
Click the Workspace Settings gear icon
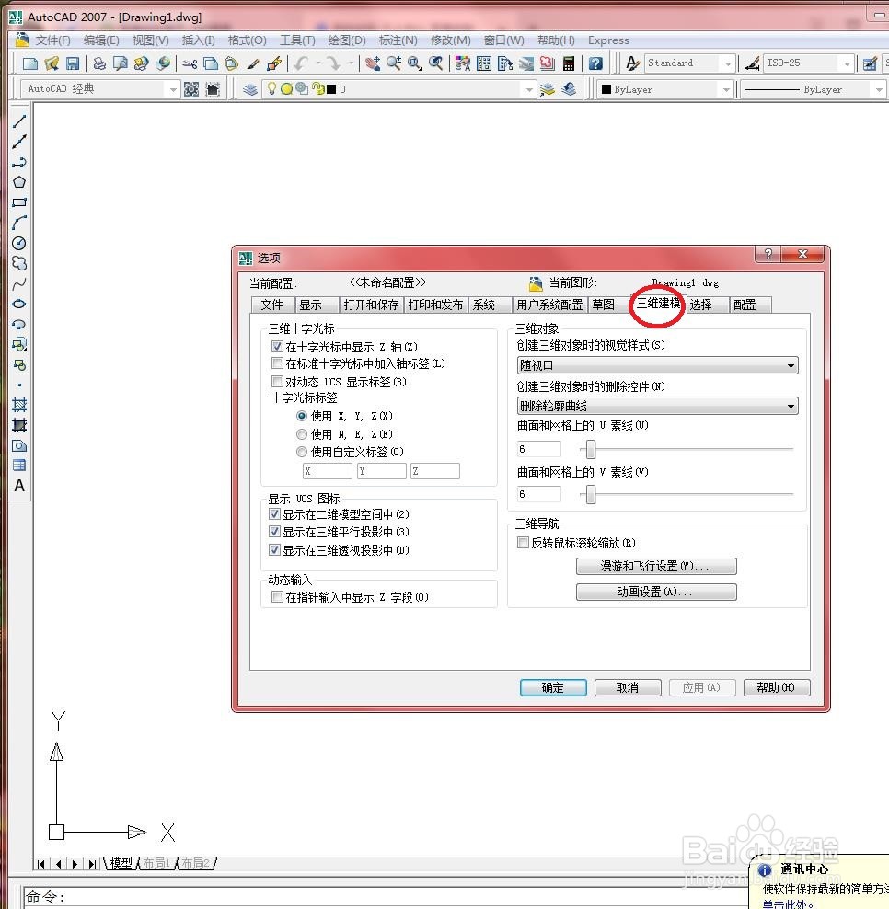tap(191, 89)
